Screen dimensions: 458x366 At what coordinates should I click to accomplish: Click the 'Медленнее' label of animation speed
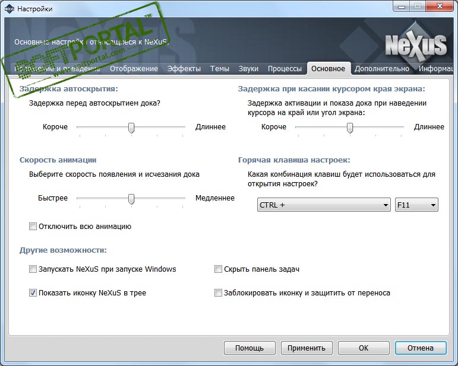[x=215, y=198]
